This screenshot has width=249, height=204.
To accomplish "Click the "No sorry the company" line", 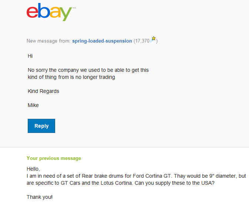I will point(88,70).
